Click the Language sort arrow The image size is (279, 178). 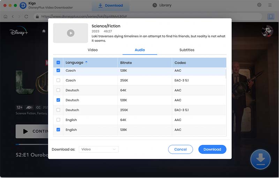click(x=86, y=62)
